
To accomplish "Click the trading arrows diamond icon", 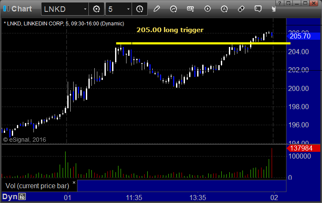I will 241,9.
